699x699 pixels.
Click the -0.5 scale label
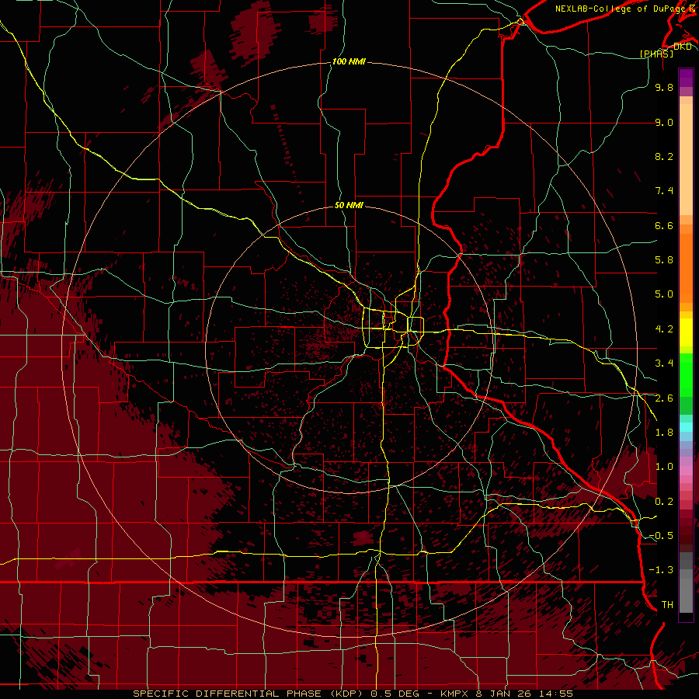tap(661, 536)
